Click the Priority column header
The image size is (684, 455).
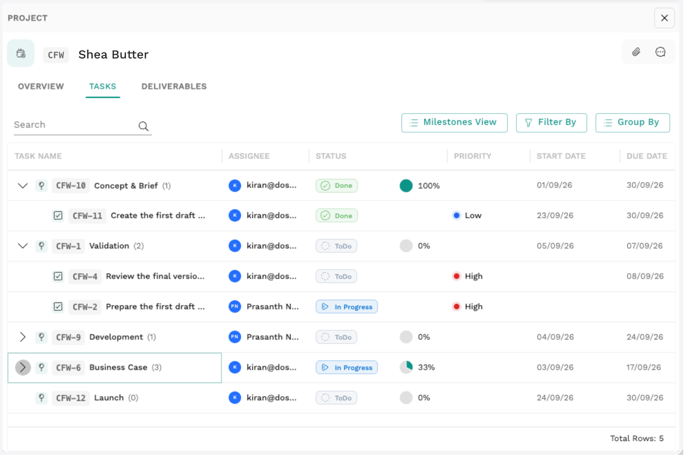[x=472, y=156]
